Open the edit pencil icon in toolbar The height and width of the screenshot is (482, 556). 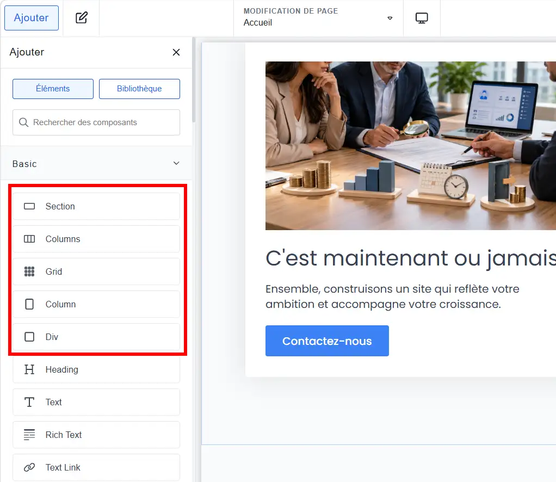[82, 18]
